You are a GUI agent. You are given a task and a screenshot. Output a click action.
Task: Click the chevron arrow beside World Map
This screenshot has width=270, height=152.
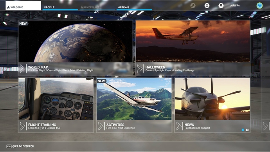pyautogui.click(x=23, y=69)
